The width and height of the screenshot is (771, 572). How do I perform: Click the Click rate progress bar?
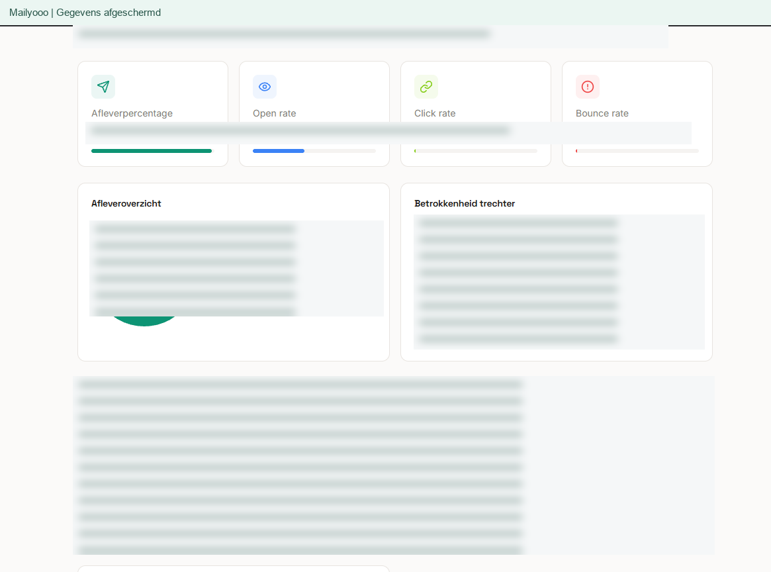point(476,151)
